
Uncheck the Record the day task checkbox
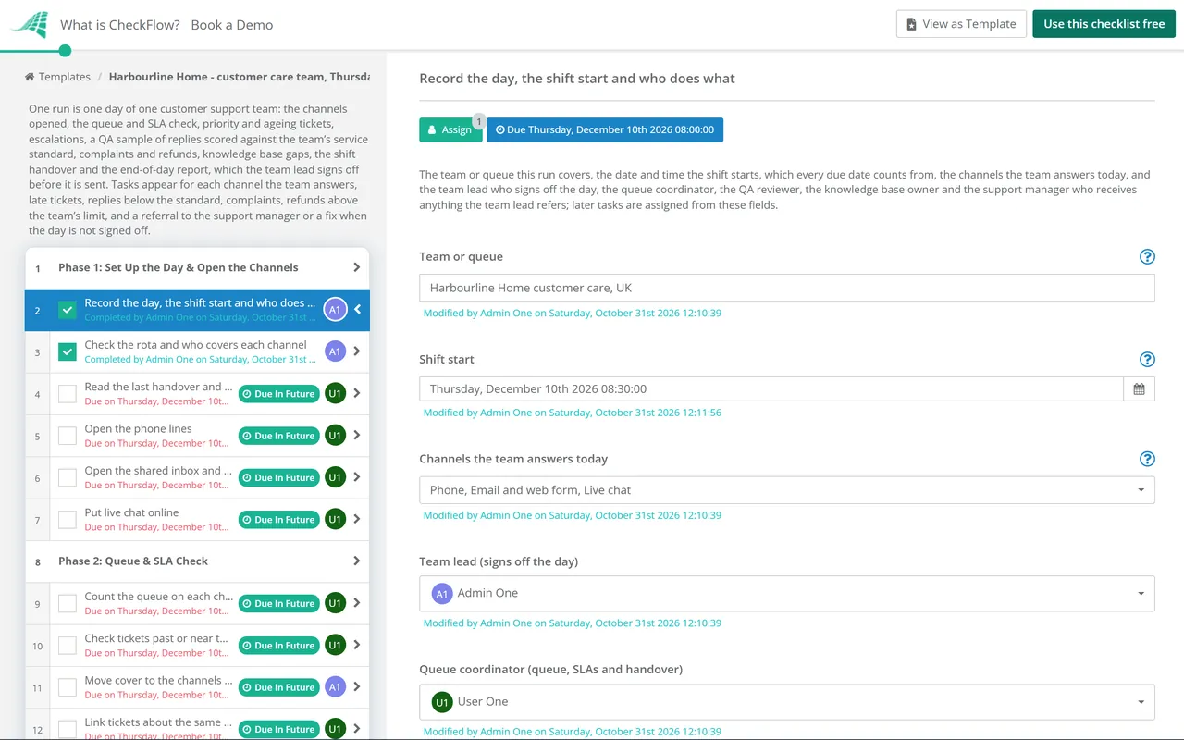tap(68, 310)
